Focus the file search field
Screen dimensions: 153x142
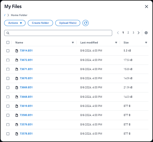(58, 33)
